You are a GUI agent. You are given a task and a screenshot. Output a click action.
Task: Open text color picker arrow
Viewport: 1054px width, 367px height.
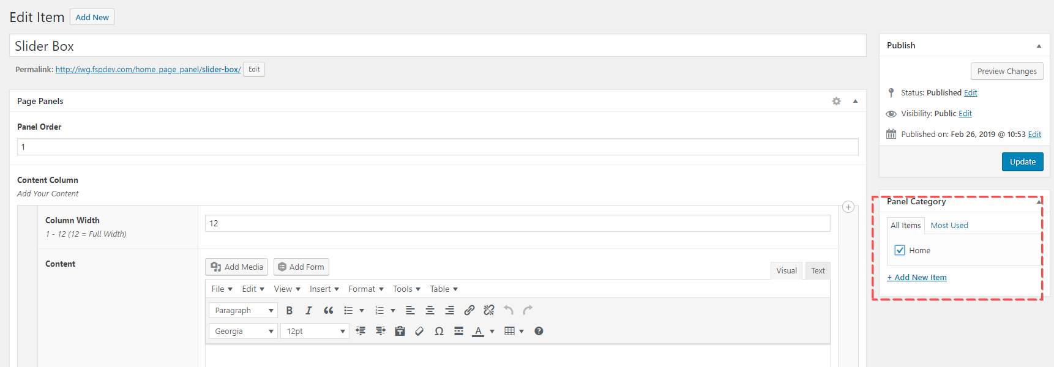[x=492, y=331]
